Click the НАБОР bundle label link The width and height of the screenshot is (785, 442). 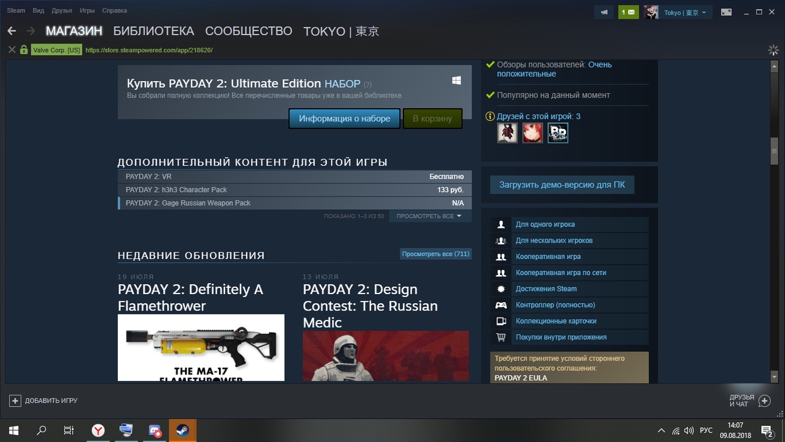point(342,83)
